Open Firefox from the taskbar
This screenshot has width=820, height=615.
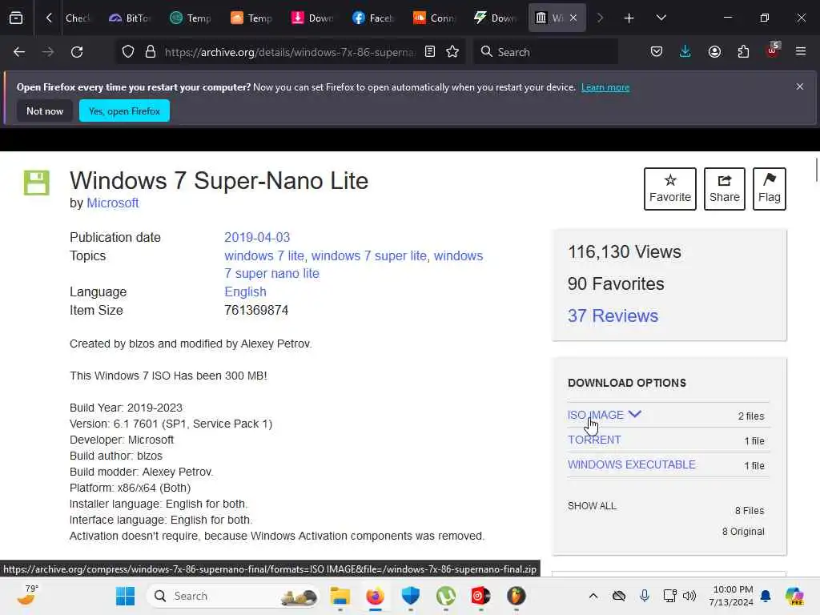click(375, 596)
